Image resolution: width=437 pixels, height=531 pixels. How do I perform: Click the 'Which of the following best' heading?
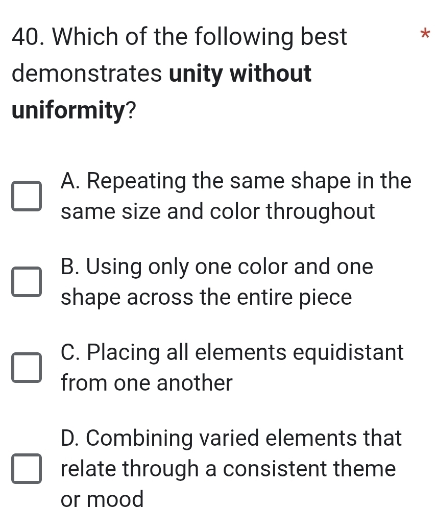pyautogui.click(x=200, y=37)
